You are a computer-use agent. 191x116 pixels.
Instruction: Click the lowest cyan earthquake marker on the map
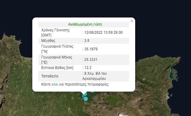click(86, 99)
